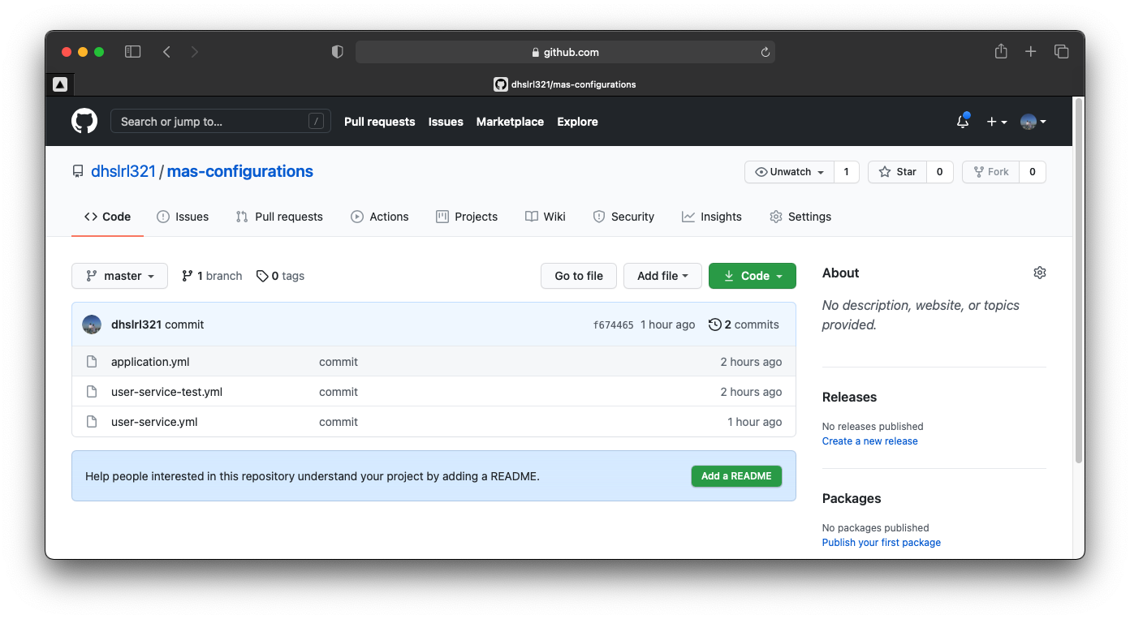This screenshot has height=619, width=1130.
Task: Switch to the Actions tab
Action: tap(379, 217)
